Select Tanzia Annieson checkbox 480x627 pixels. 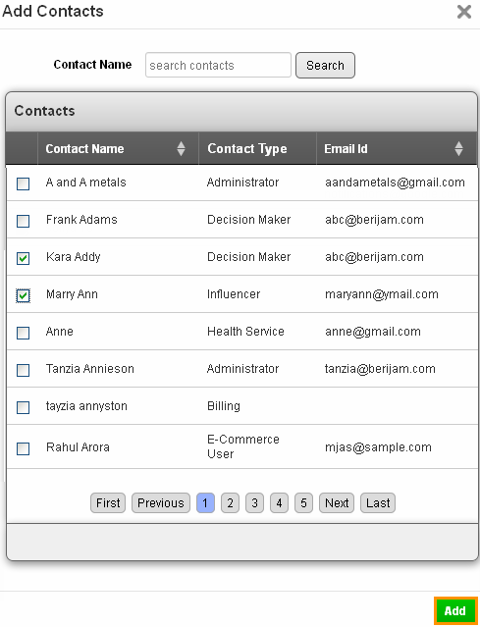click(x=24, y=370)
